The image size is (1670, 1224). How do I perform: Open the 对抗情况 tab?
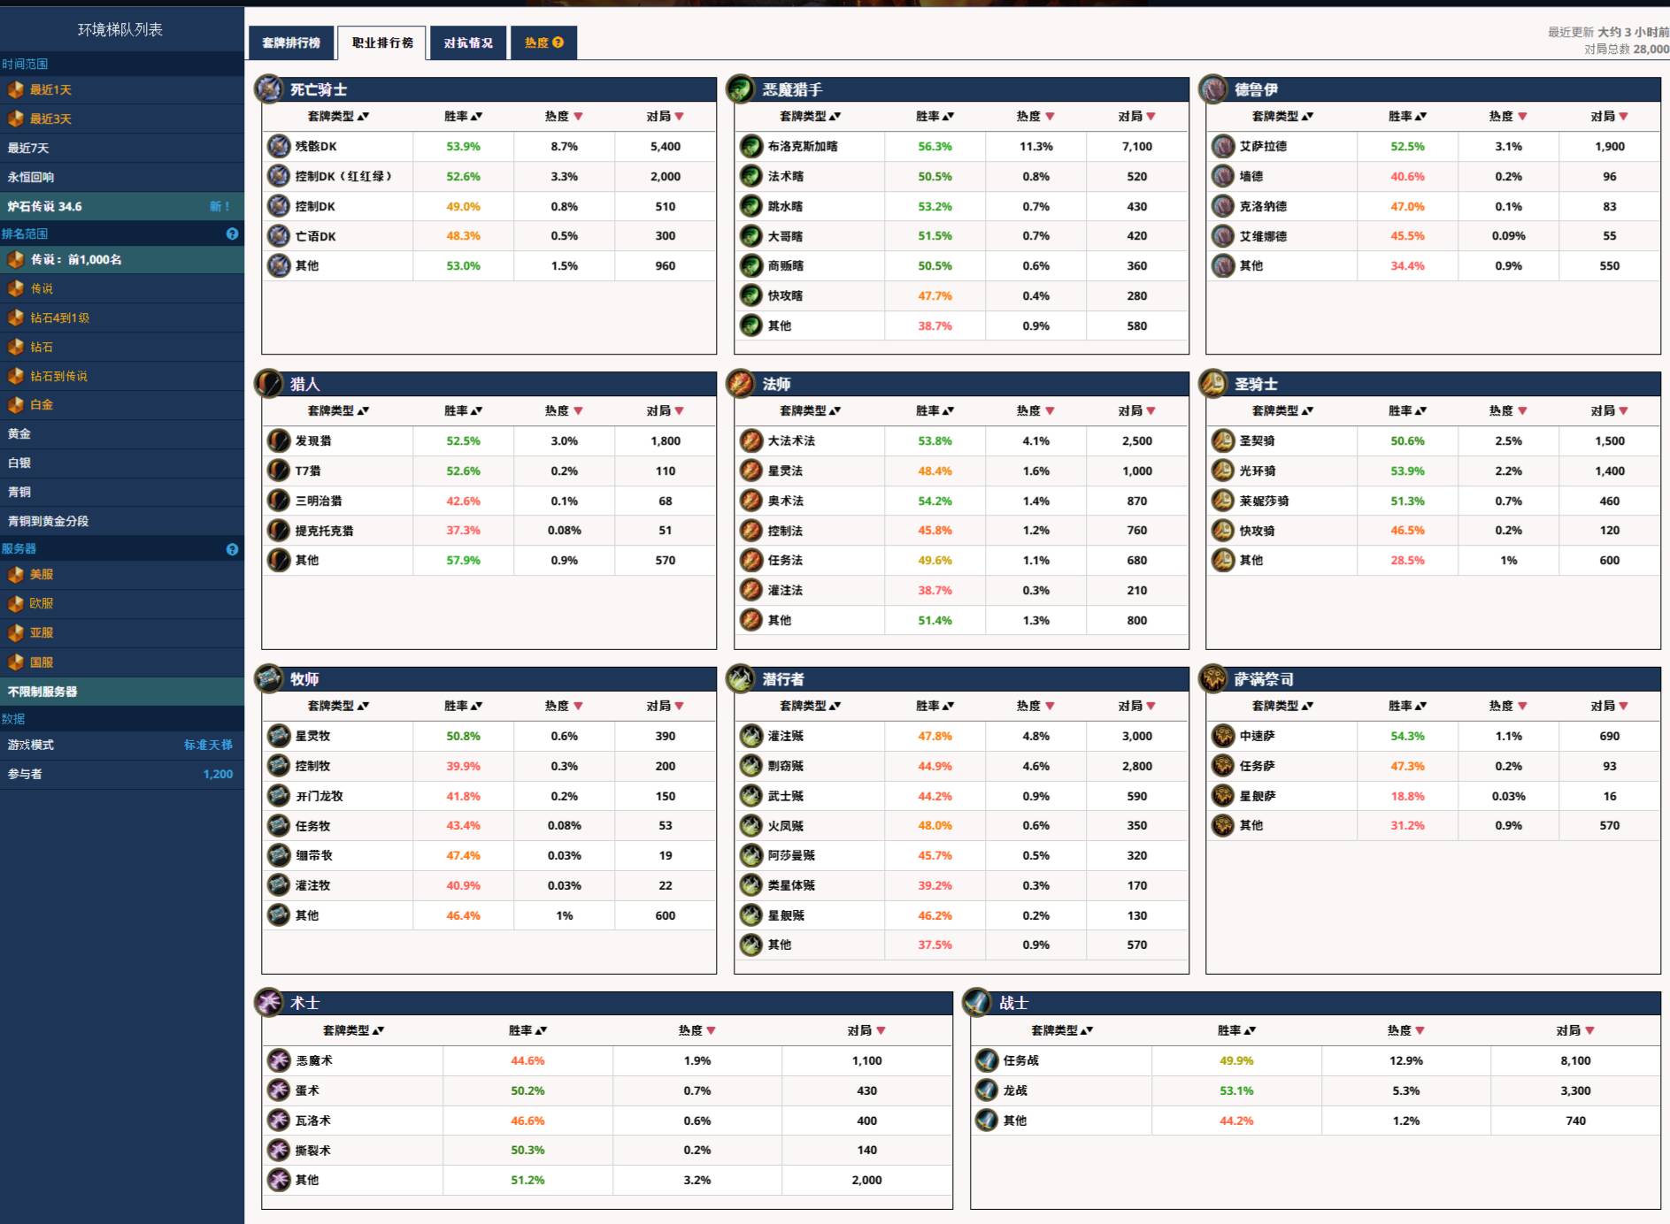point(468,42)
